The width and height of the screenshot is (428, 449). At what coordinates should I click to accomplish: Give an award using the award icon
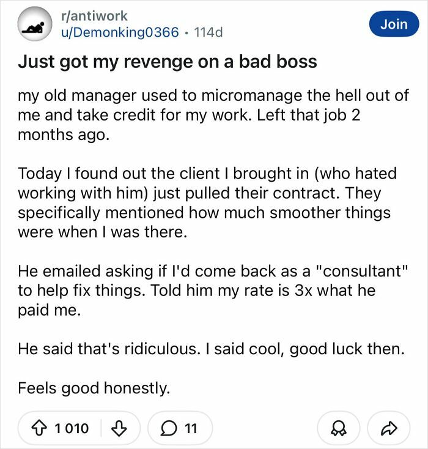[x=339, y=428]
